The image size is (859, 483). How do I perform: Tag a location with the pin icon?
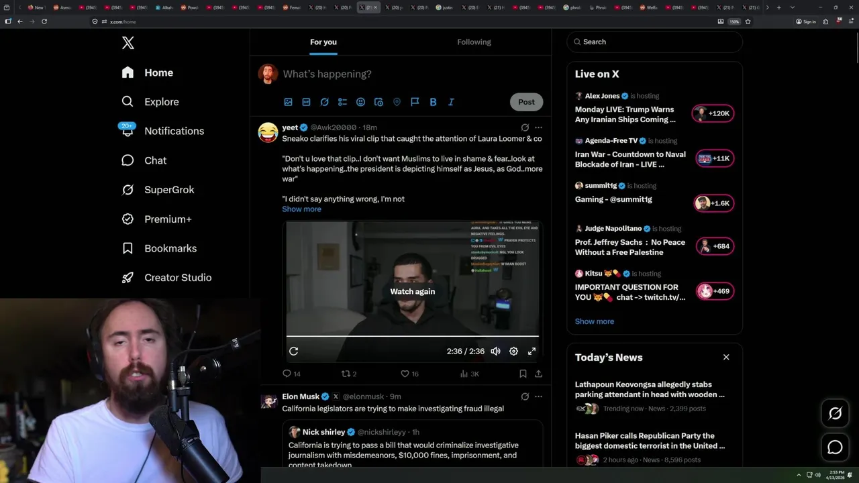tap(397, 102)
